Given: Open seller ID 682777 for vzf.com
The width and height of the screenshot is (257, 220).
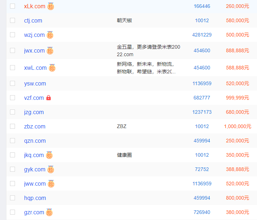Looking at the screenshot, I should (202, 98).
